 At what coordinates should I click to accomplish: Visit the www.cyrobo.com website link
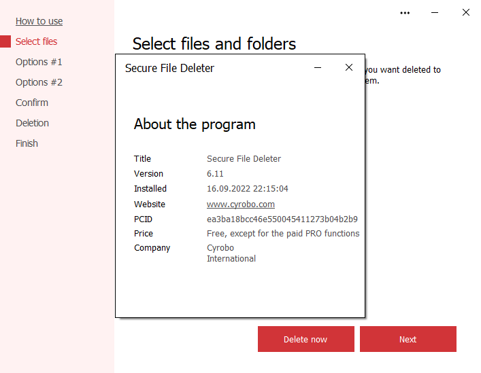click(x=241, y=205)
